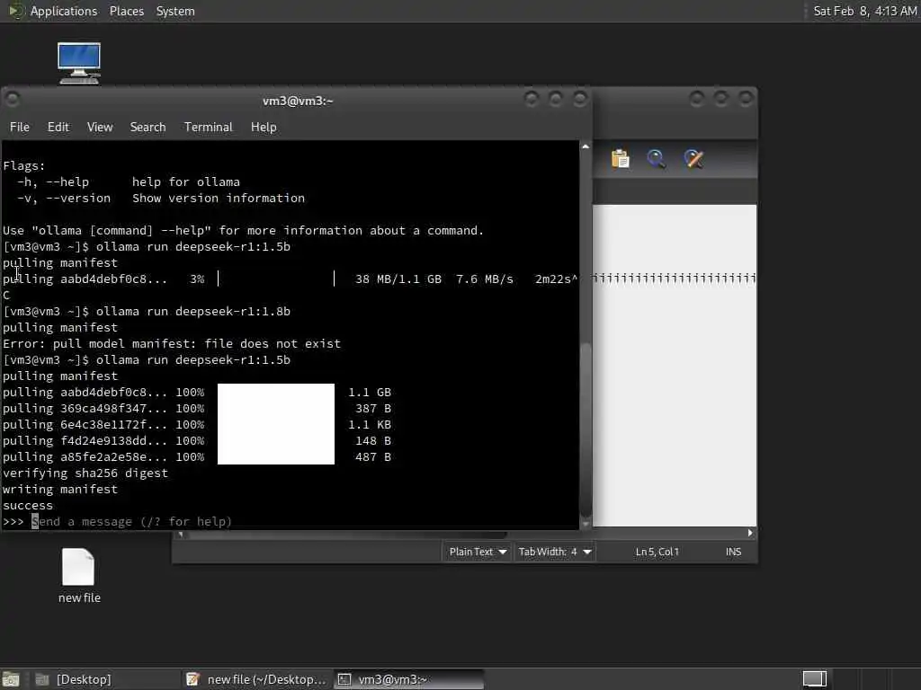The width and height of the screenshot is (921, 690).
Task: Click the terminal vertical scrollbar thumb
Action: pyautogui.click(x=585, y=430)
